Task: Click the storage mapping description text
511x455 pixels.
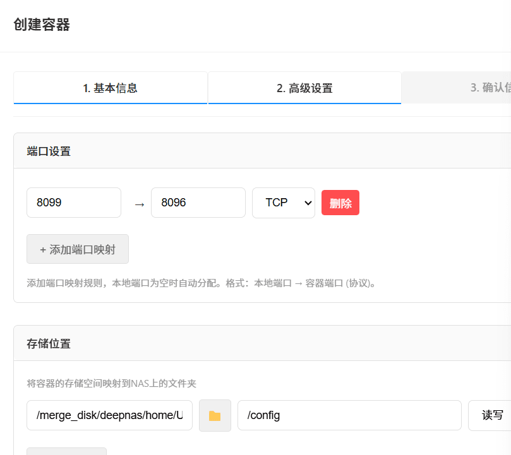Action: pyautogui.click(x=112, y=383)
